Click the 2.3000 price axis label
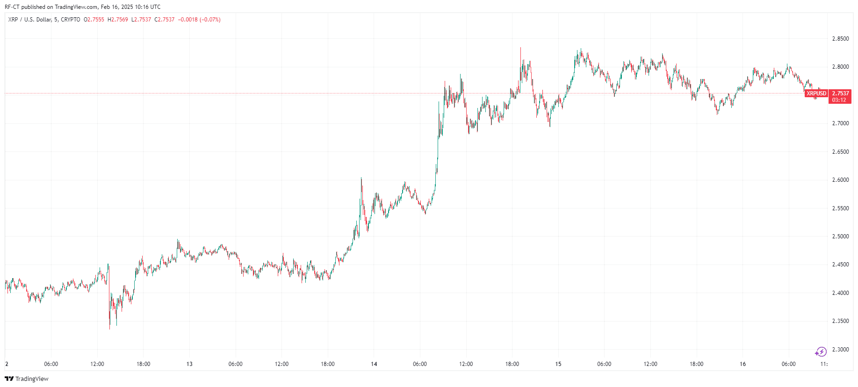This screenshot has height=387, width=858. 840,350
